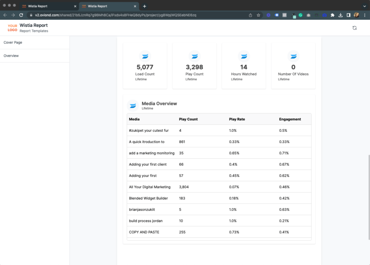Click the 0.5% engagement cell
The height and width of the screenshot is (265, 370).
283,130
